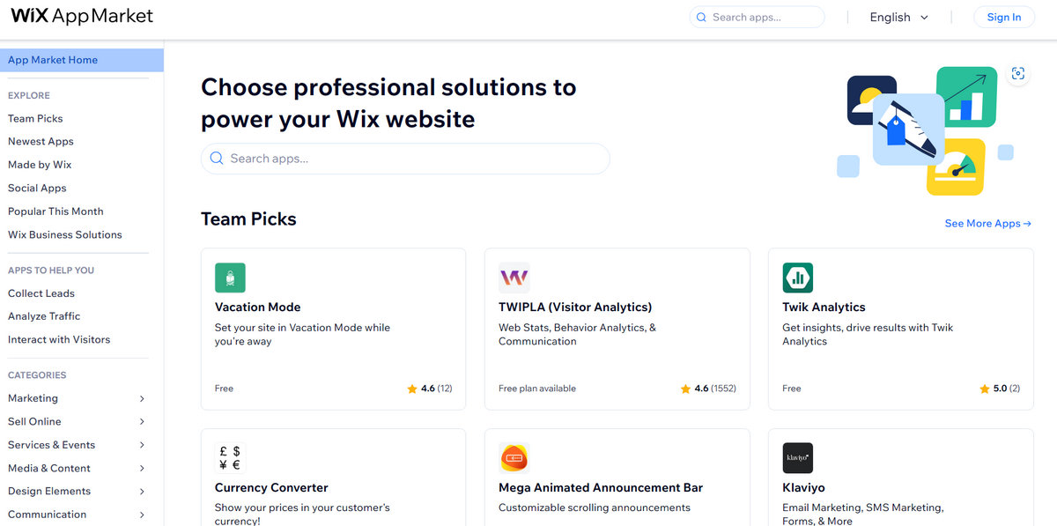Expand the Marketing category

[x=142, y=398]
